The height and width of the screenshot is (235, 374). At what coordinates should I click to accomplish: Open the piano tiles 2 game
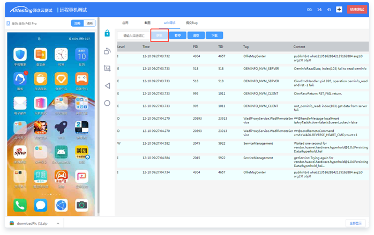(81, 128)
